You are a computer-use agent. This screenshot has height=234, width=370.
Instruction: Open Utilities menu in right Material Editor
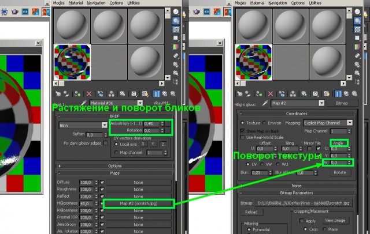click(x=315, y=3)
